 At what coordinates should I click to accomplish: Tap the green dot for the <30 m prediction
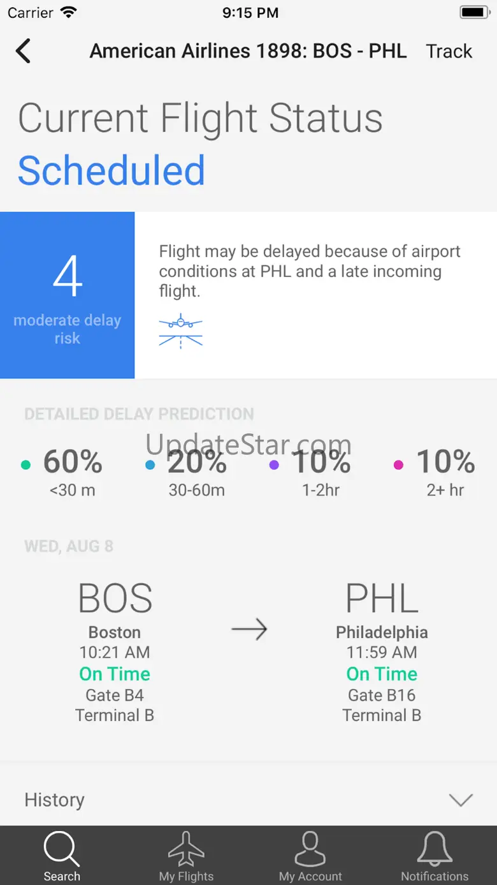point(25,465)
